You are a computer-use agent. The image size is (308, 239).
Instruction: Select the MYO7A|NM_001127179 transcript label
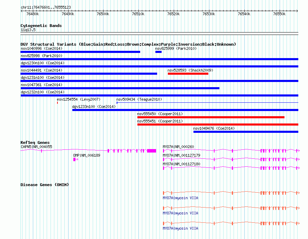tap(181, 155)
